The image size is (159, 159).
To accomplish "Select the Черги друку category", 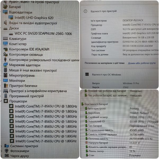I will click(20, 156).
